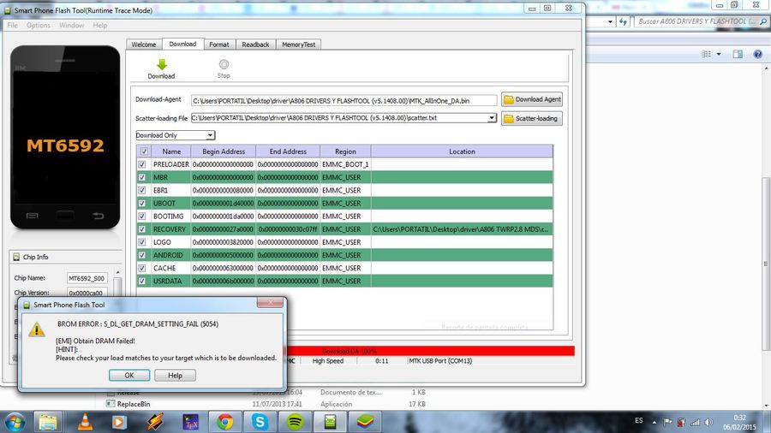Uncheck the RECOVERY partition checkbox

tap(142, 229)
